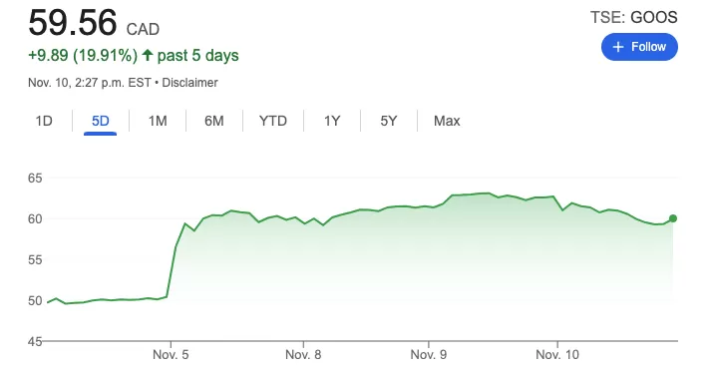This screenshot has width=713, height=372.
Task: Click the Nov. 9 date marker
Action: pos(429,355)
